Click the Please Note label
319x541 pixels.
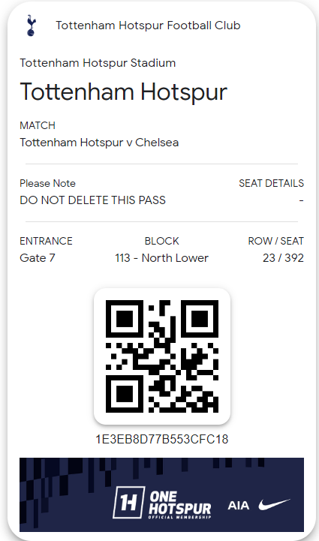point(47,183)
